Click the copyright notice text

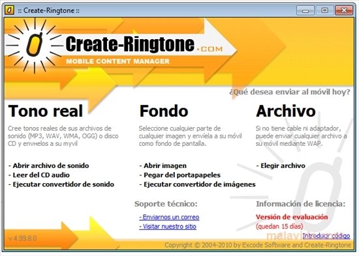point(258,245)
